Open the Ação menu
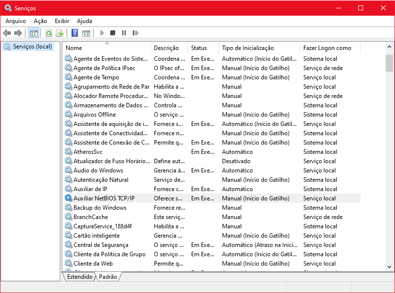 click(40, 21)
